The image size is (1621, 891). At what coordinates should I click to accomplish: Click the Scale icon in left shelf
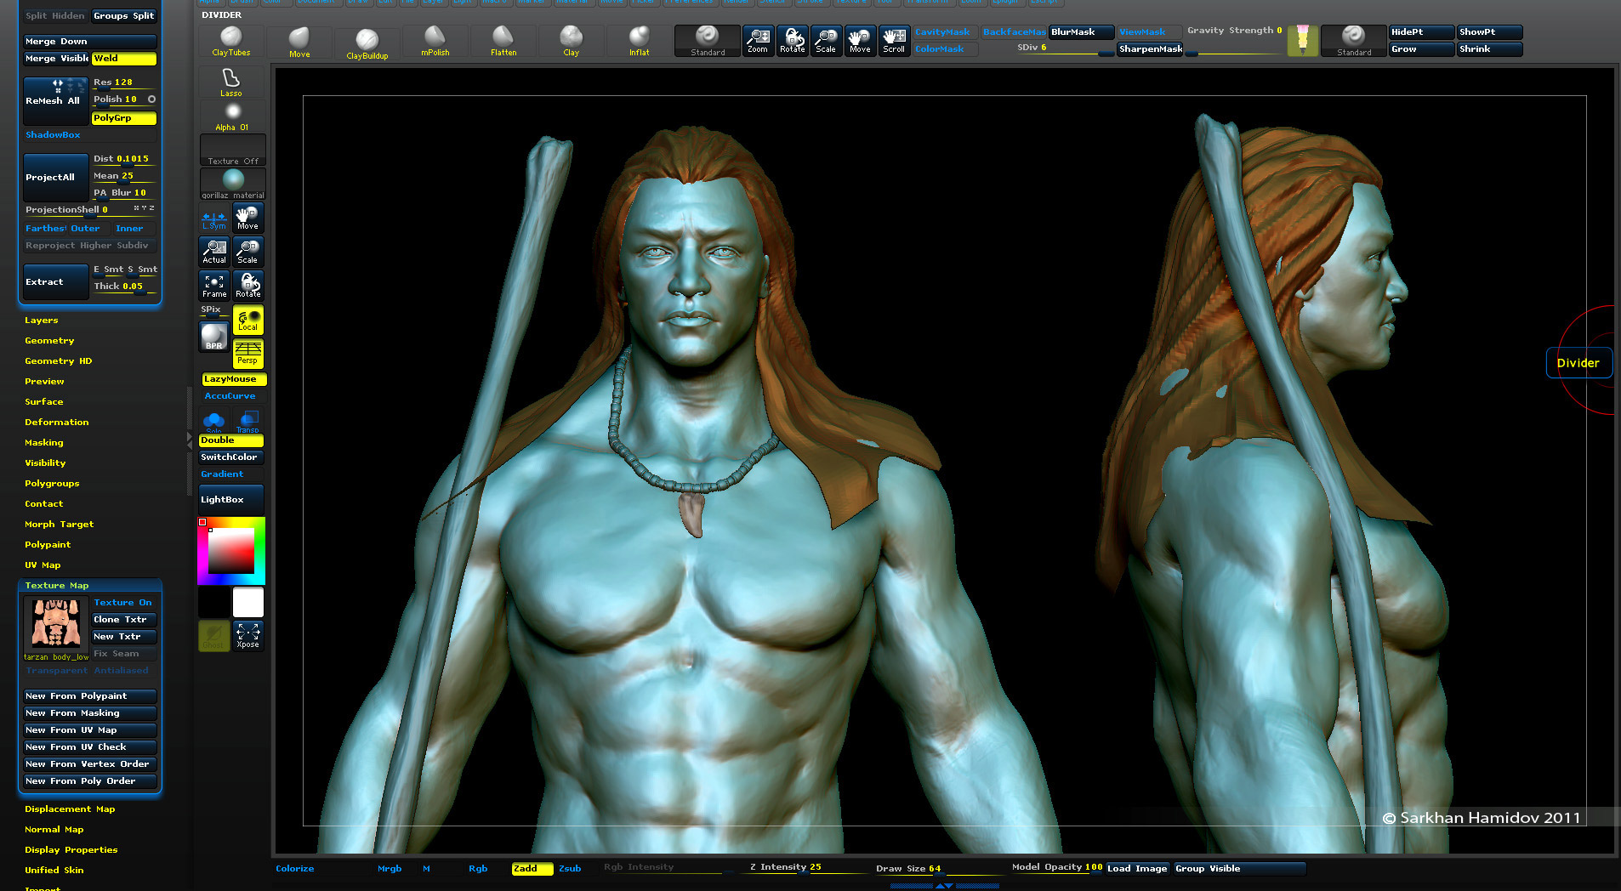pos(247,252)
